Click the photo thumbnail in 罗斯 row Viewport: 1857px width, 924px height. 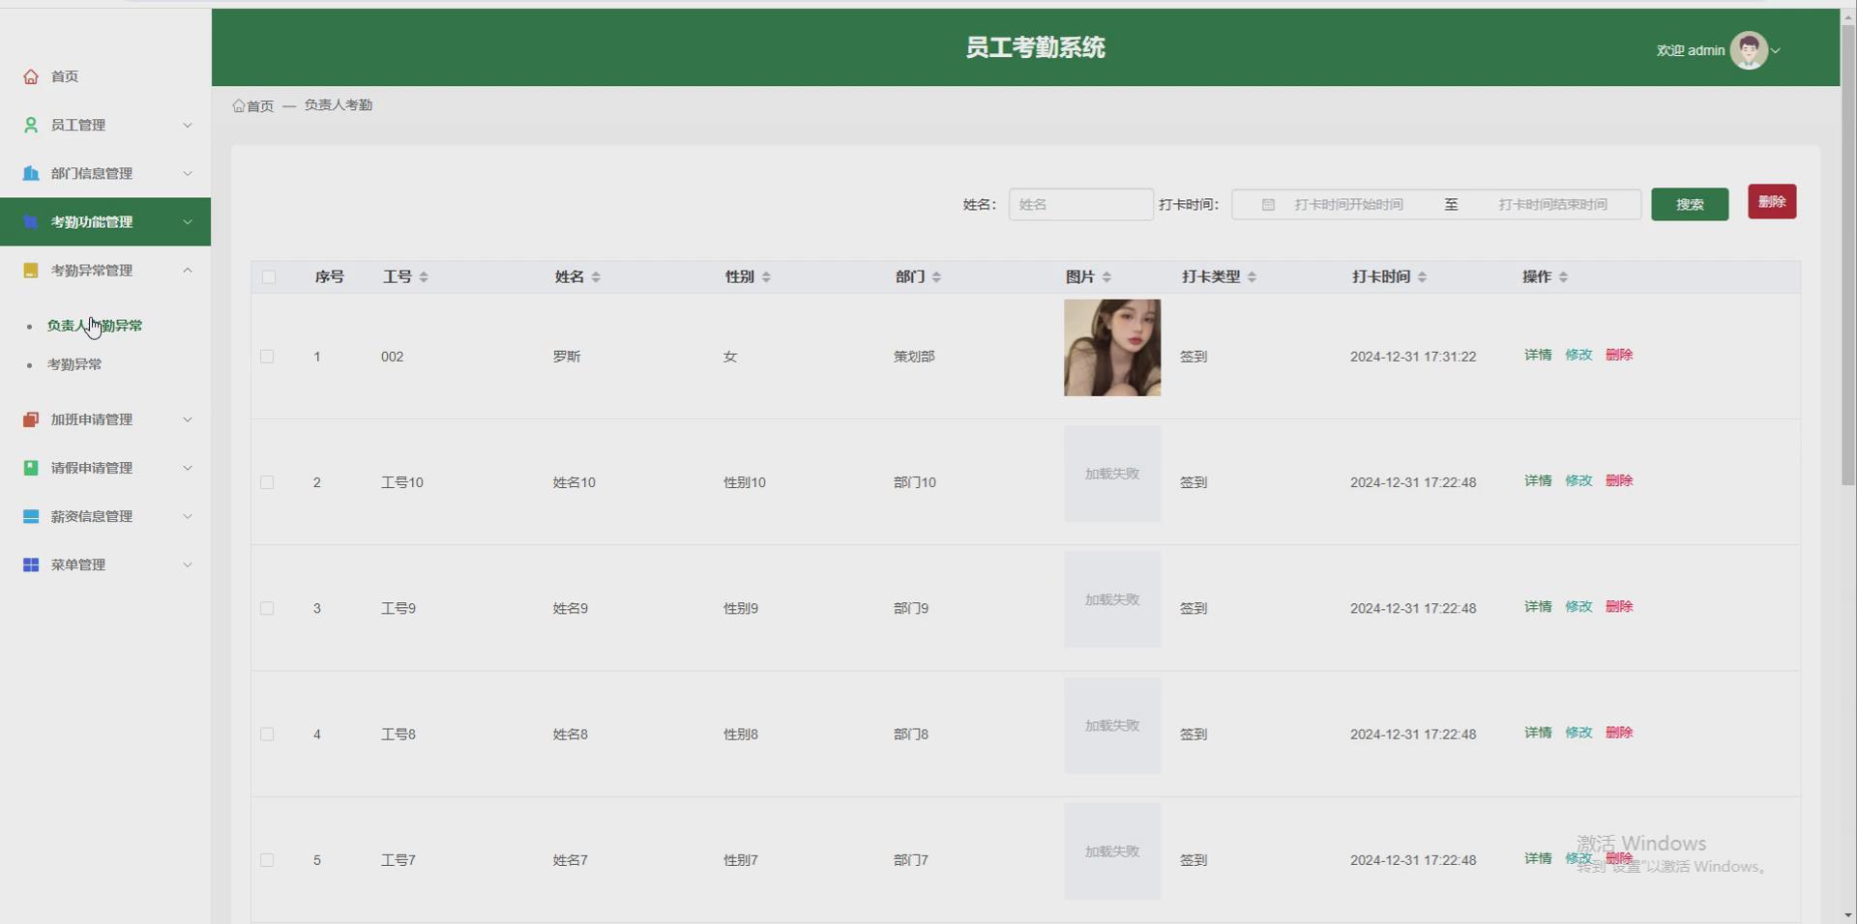(1112, 348)
